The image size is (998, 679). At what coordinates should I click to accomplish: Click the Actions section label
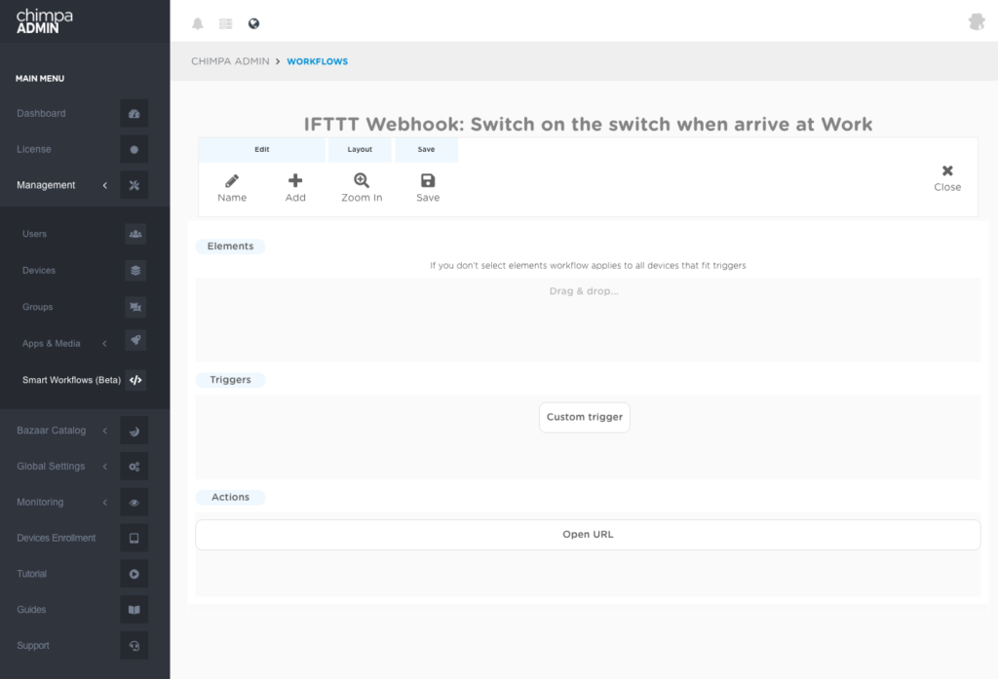230,497
